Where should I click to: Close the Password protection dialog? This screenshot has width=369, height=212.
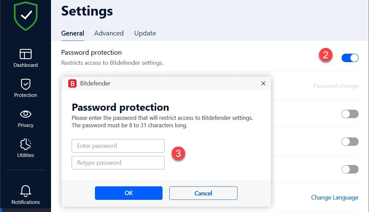tap(263, 83)
